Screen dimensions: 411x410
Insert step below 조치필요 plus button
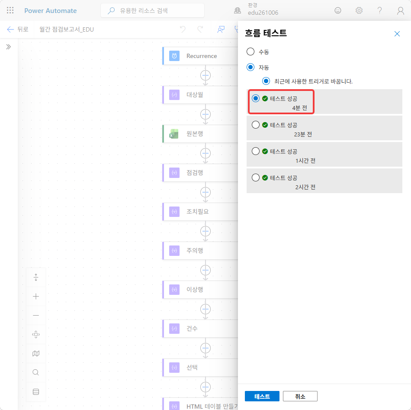(205, 231)
